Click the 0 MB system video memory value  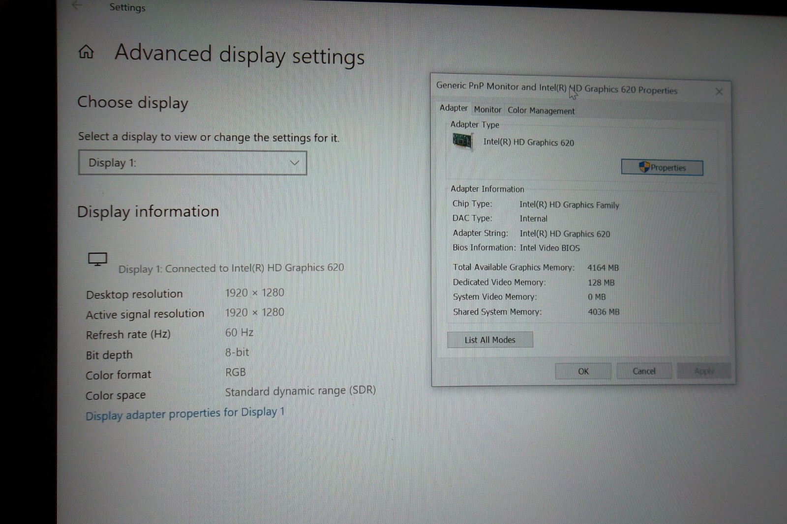point(597,297)
